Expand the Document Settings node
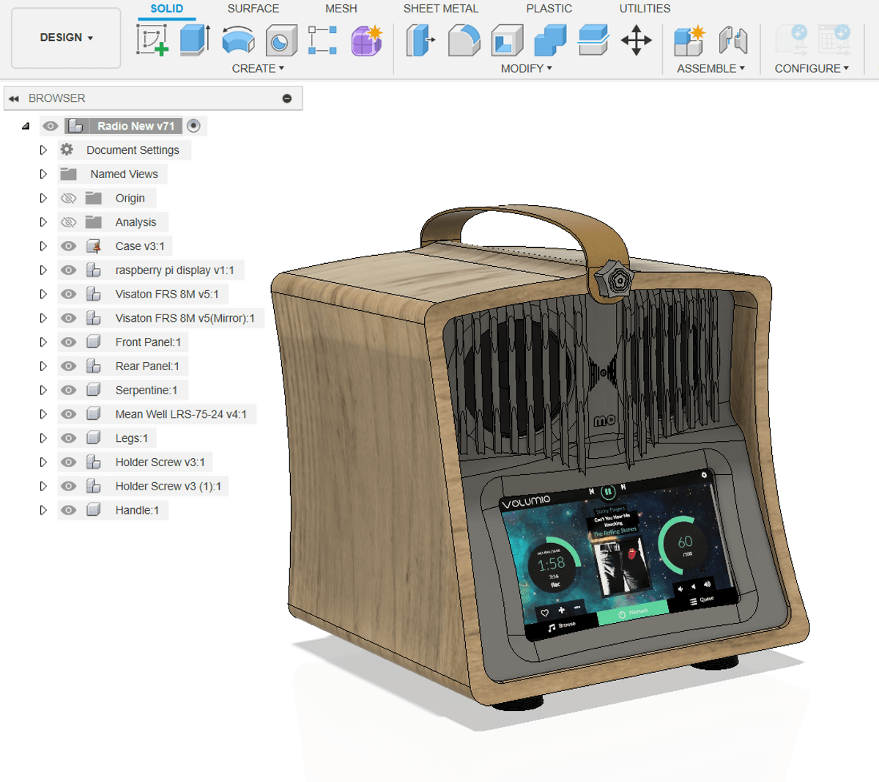This screenshot has width=879, height=782. click(43, 150)
